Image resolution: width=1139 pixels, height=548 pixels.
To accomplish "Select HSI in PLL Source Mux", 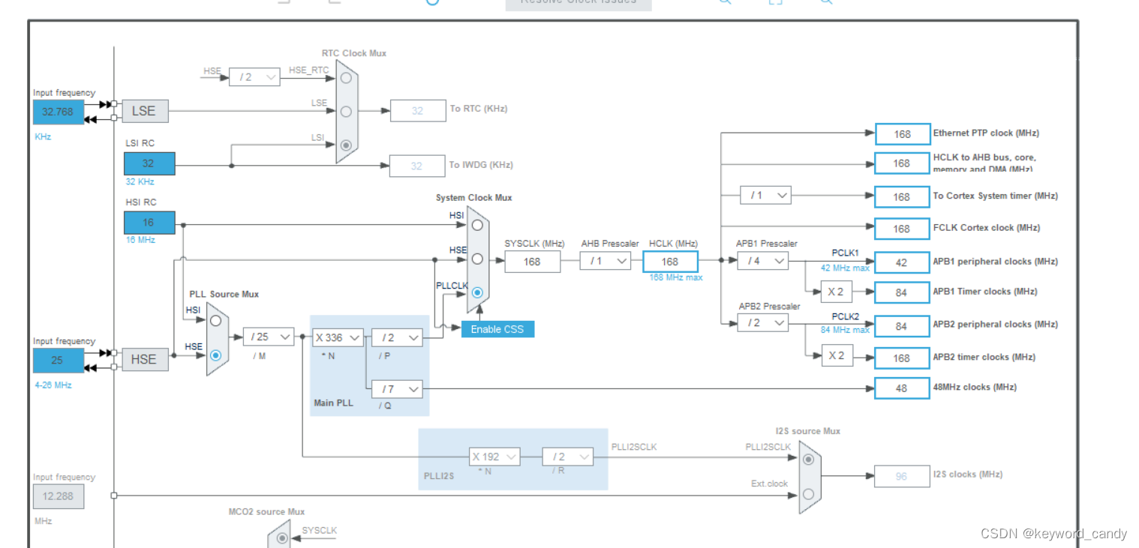I will [x=216, y=320].
